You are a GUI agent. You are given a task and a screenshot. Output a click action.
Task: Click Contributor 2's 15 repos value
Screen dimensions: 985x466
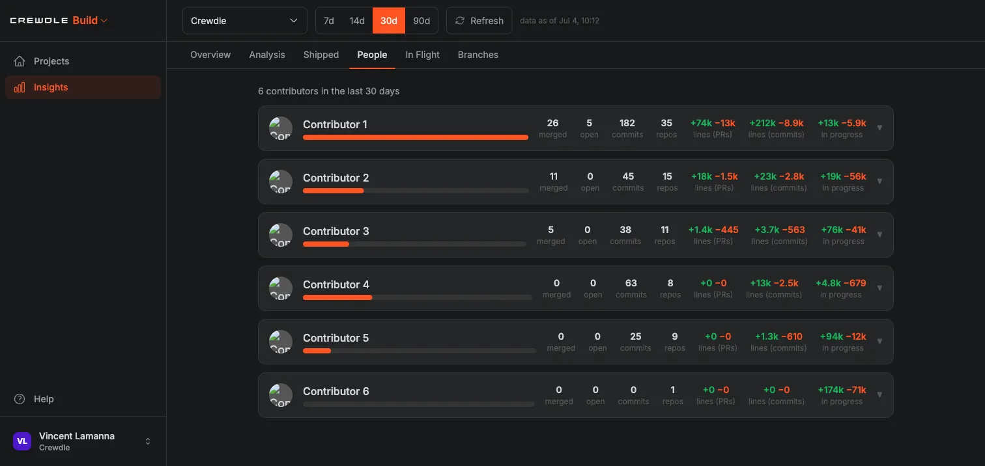point(667,176)
